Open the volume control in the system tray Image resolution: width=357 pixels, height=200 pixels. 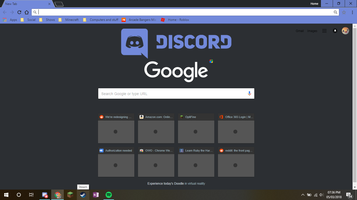pos(321,195)
